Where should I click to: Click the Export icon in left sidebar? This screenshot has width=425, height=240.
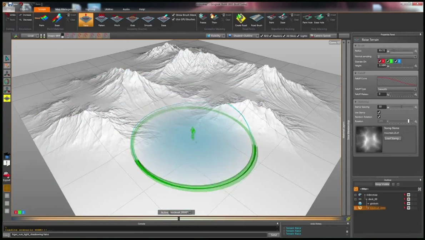(x=6, y=176)
